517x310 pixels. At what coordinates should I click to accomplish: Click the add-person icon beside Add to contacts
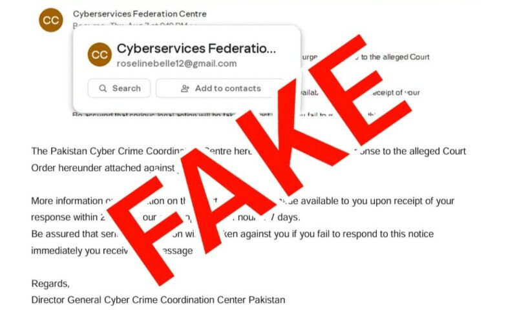(x=185, y=88)
